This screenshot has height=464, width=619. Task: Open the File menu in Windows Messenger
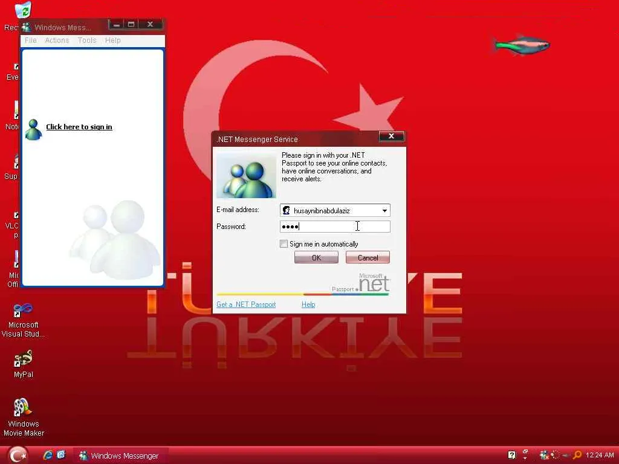click(x=30, y=40)
